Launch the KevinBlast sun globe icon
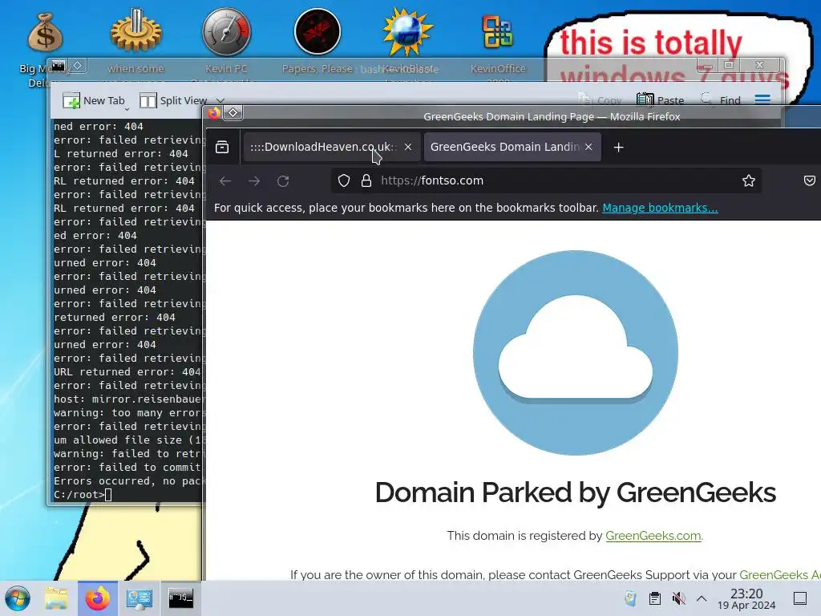This screenshot has width=821, height=616. tap(407, 31)
